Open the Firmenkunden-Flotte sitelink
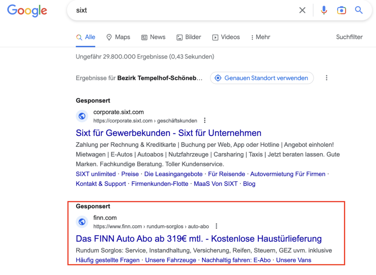The image size is (376, 275). click(160, 184)
